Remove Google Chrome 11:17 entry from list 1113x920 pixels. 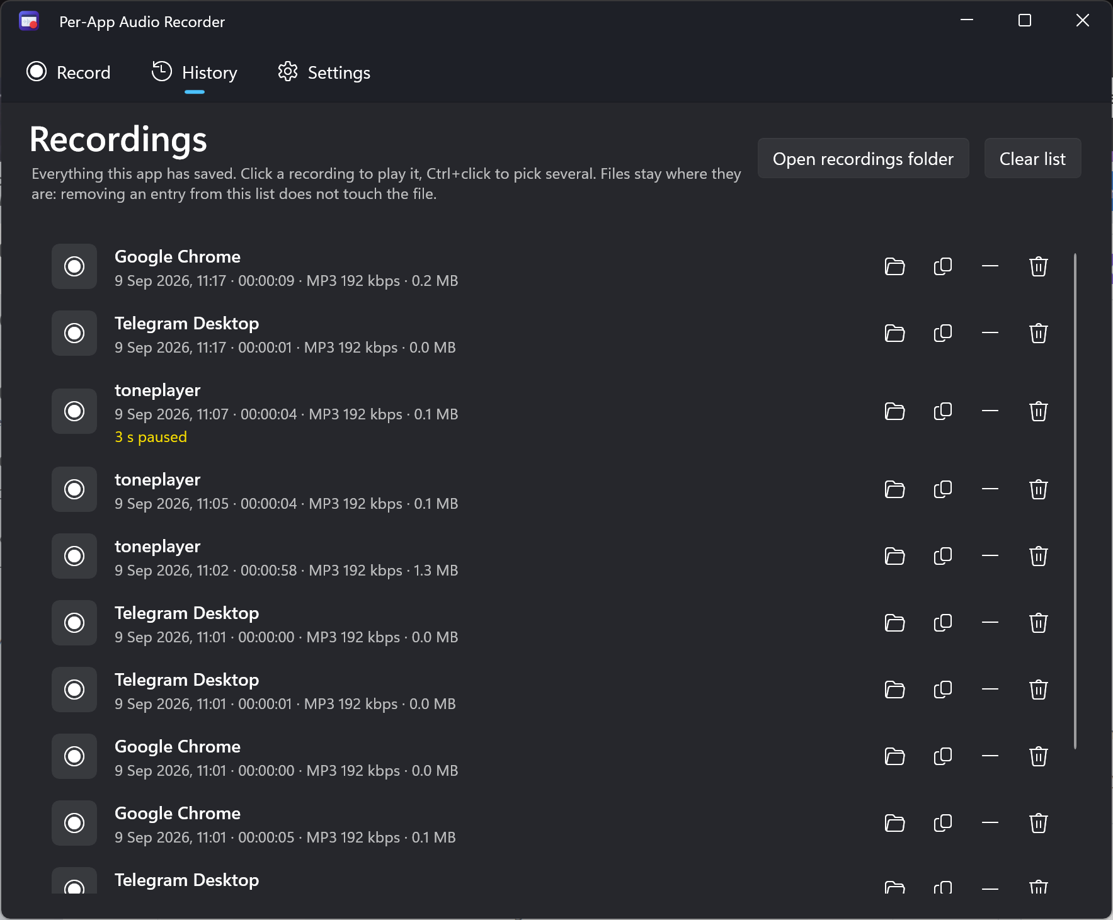click(990, 266)
